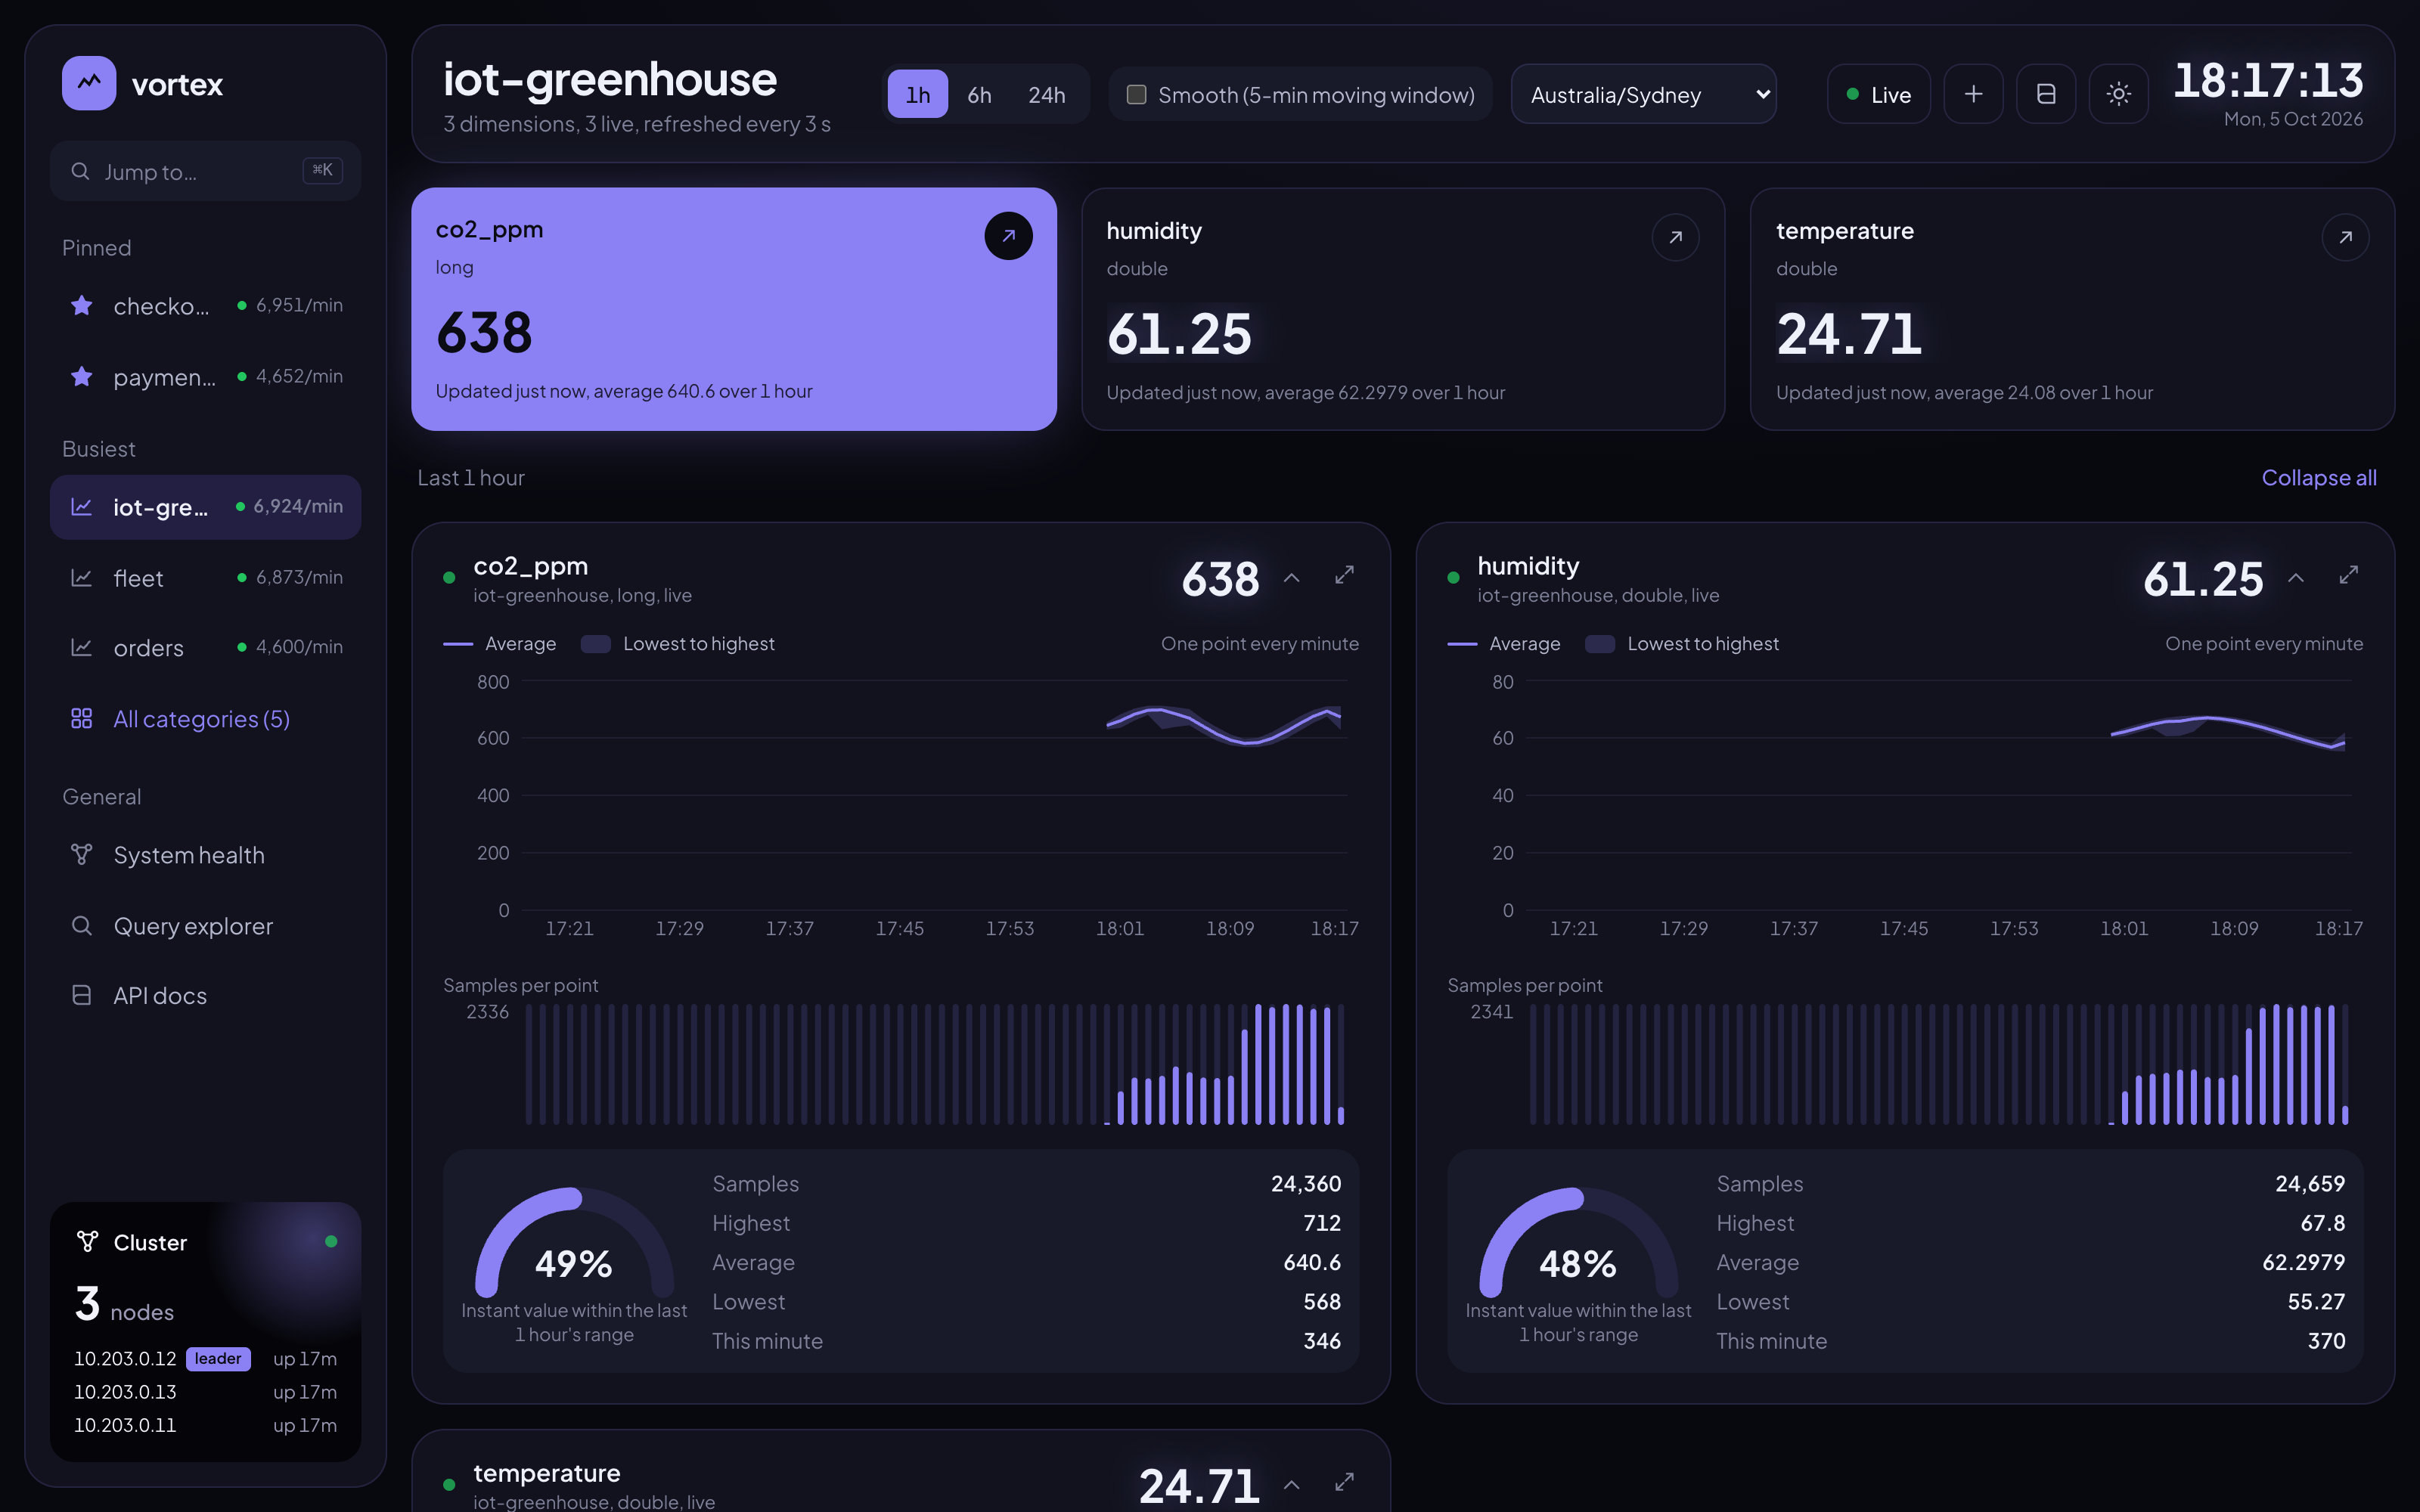
Task: Toggle light theme sun icon
Action: click(x=2118, y=94)
